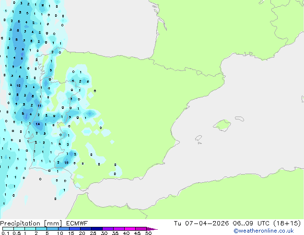Click the '06..09' time range text

pos(243,223)
